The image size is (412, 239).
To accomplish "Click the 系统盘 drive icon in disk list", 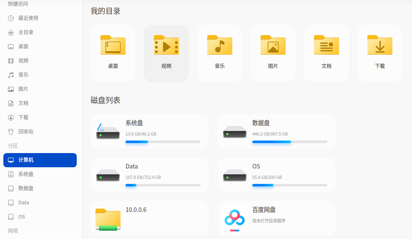I will coord(108,131).
